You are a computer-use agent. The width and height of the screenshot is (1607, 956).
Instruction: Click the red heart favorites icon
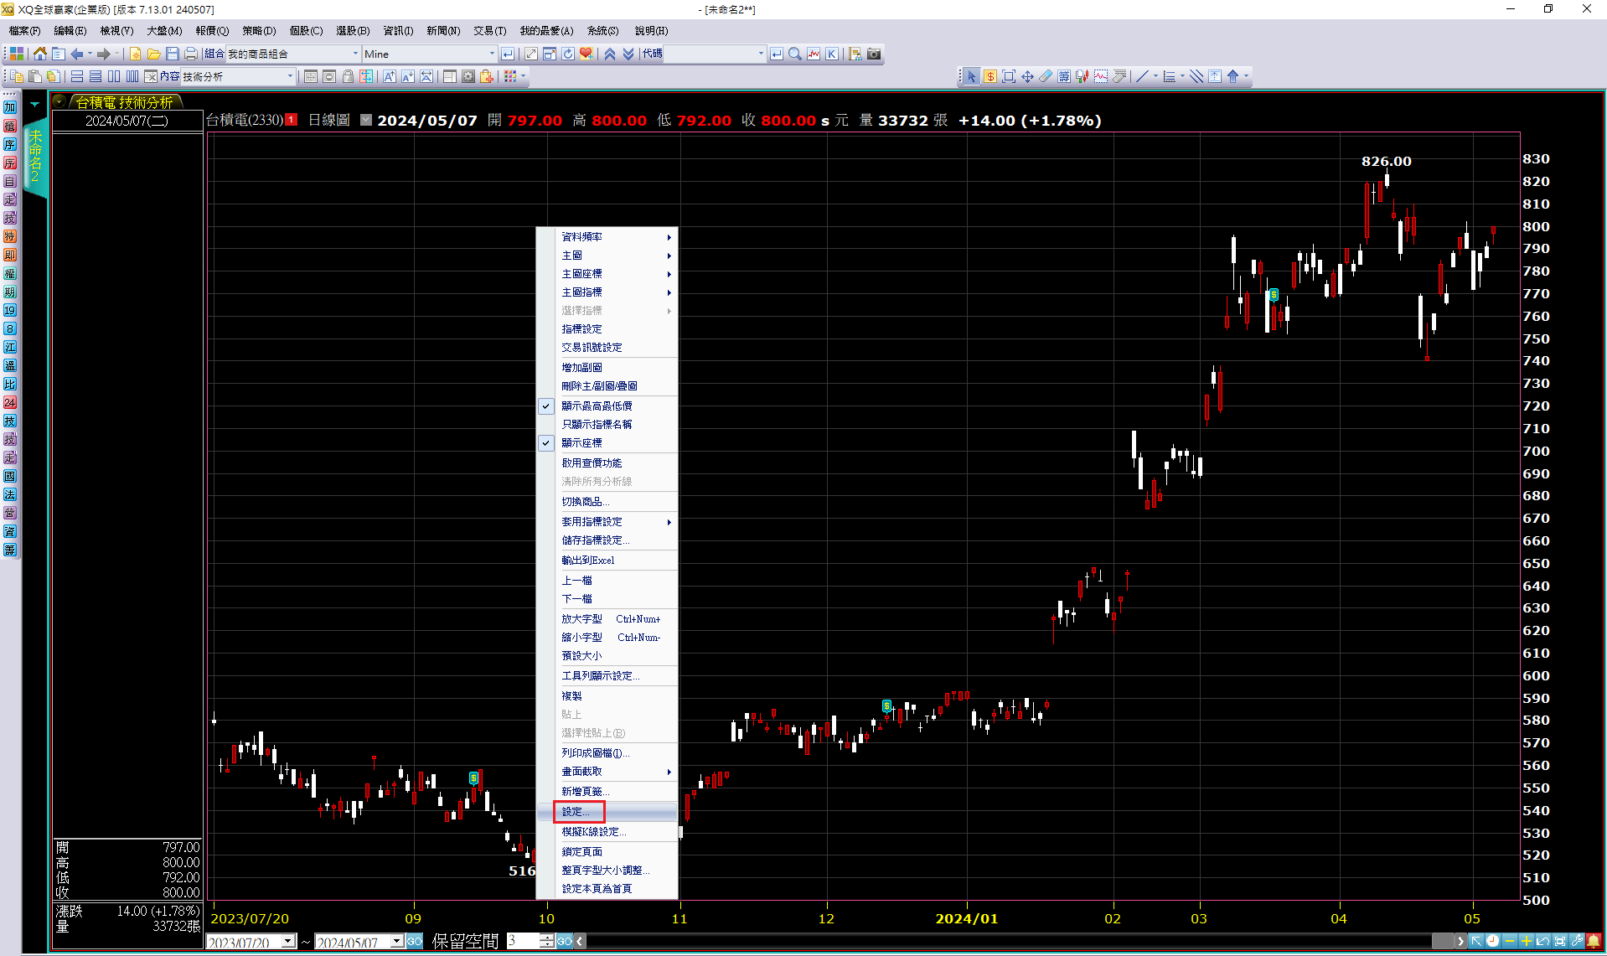click(586, 54)
